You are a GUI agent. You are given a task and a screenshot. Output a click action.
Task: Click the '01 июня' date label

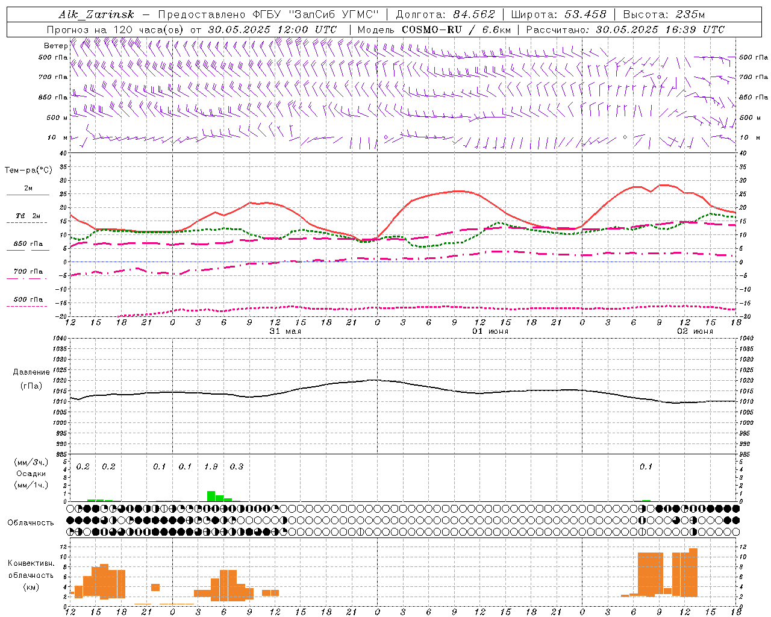click(x=490, y=331)
